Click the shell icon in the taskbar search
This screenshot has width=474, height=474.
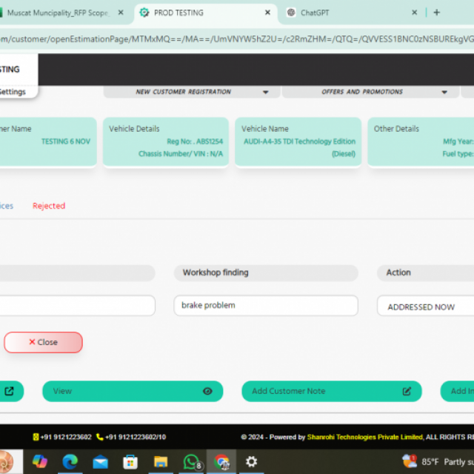click(7, 461)
